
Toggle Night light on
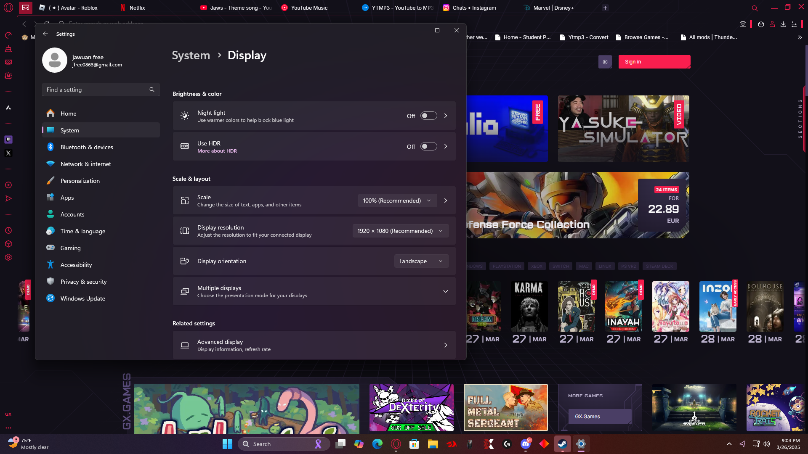click(428, 116)
